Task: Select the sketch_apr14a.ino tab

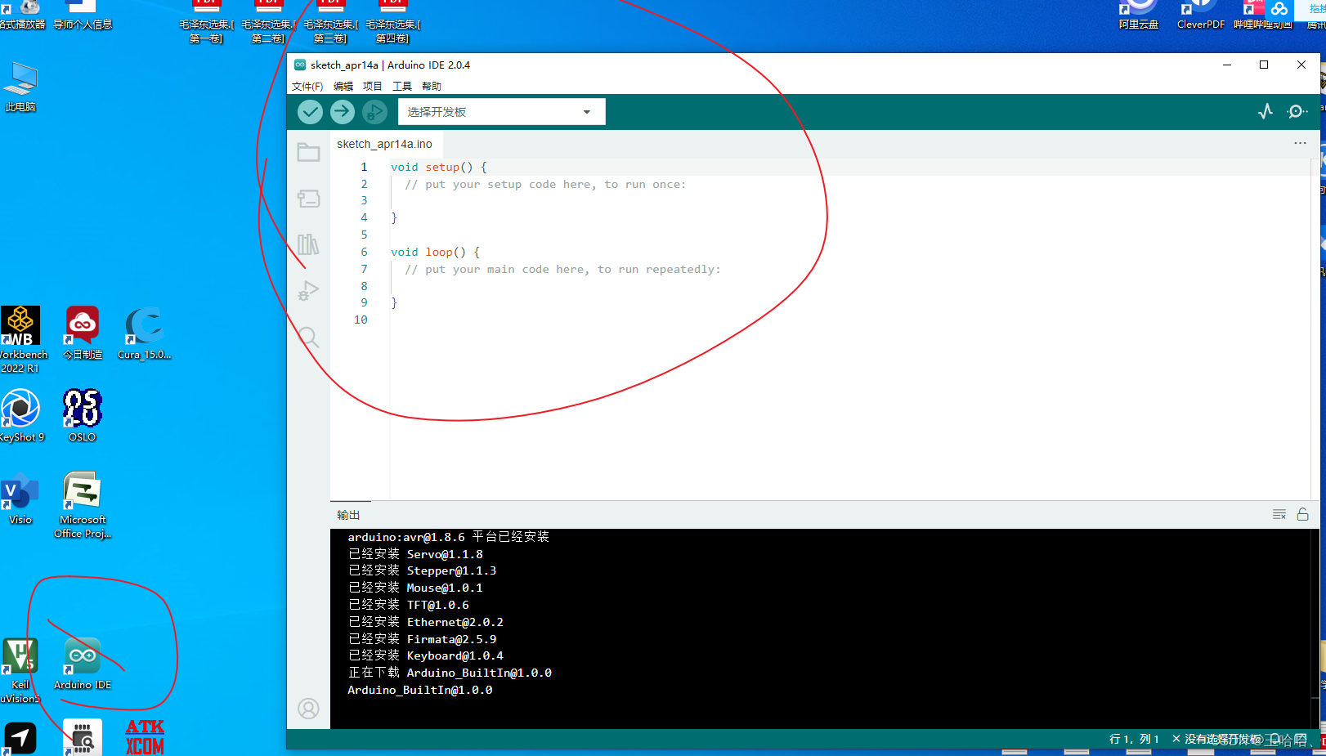Action: [385, 144]
